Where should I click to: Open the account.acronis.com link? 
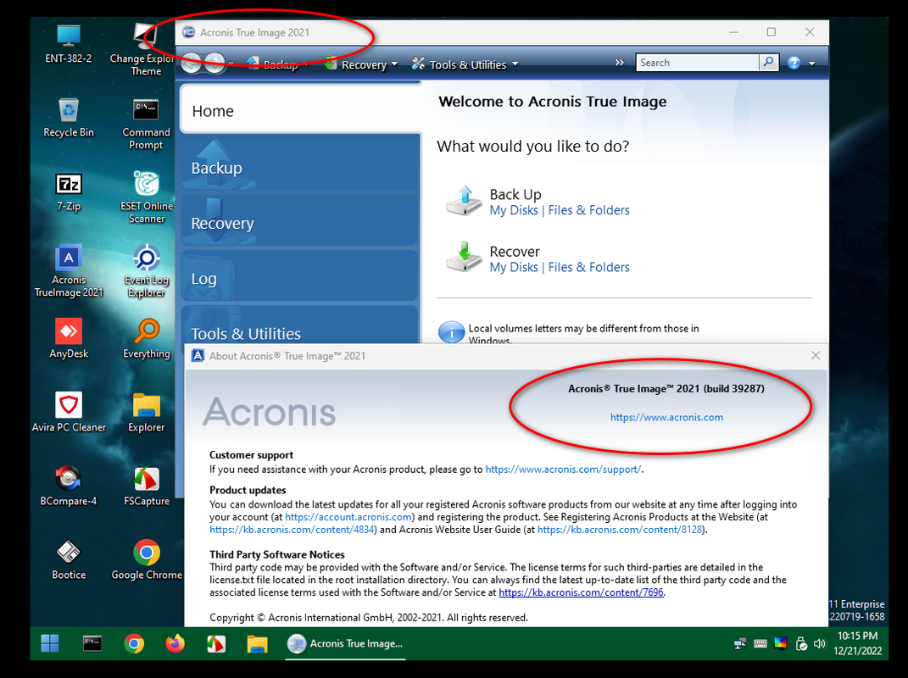click(x=348, y=516)
